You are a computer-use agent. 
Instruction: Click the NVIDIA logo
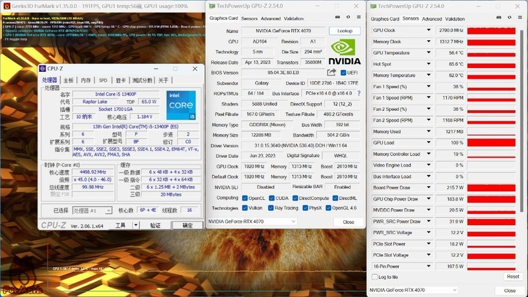(x=344, y=53)
